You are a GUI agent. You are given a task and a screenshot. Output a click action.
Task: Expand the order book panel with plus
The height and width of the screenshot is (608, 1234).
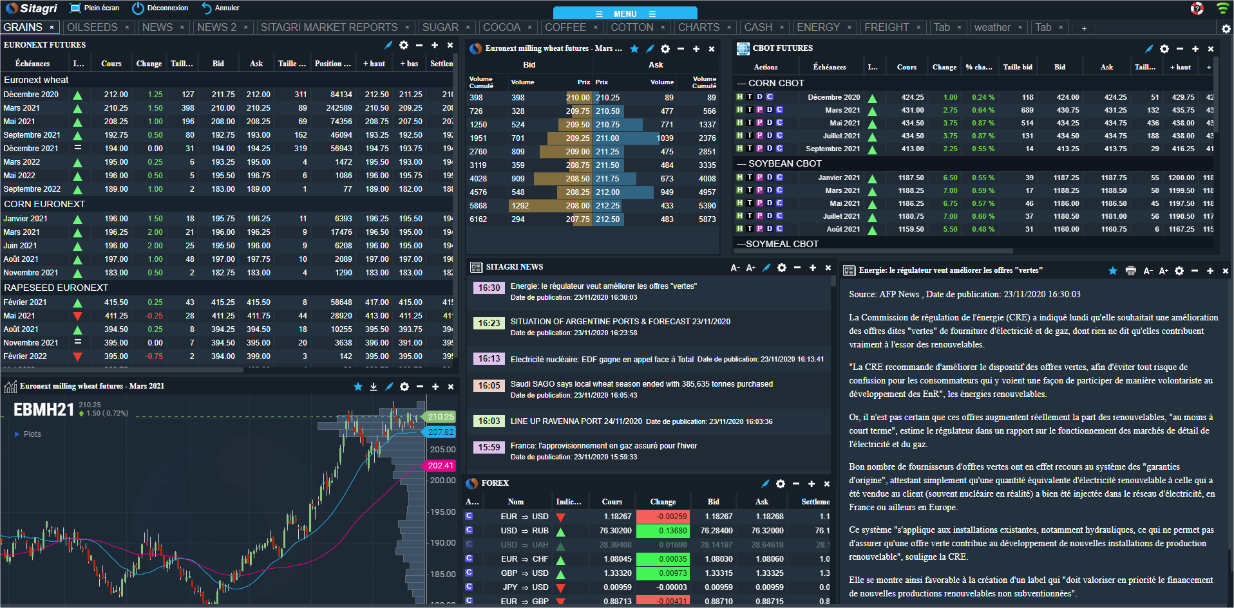click(x=696, y=49)
